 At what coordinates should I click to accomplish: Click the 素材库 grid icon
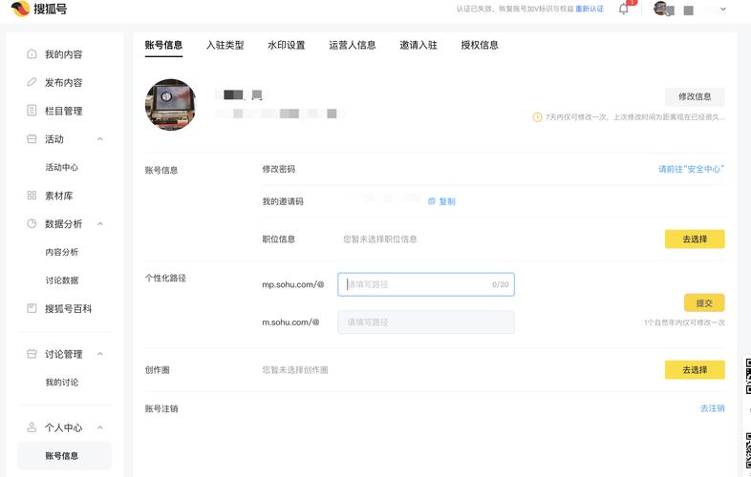32,196
